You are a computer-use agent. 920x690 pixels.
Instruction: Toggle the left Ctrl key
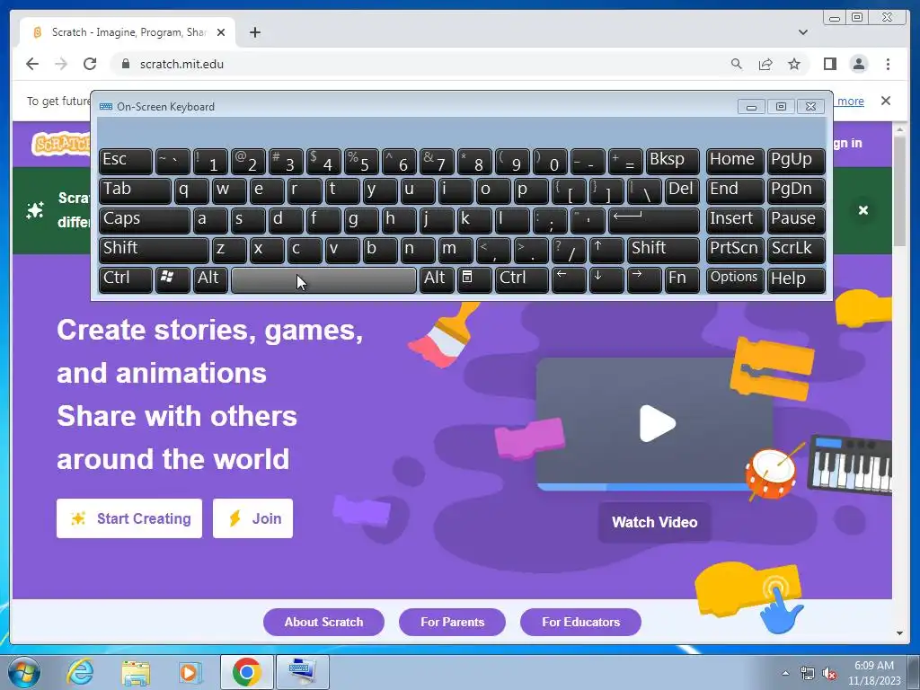[x=126, y=279]
